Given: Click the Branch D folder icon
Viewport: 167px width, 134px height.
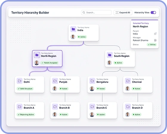Looking at the screenshot, I should tap(128, 107).
